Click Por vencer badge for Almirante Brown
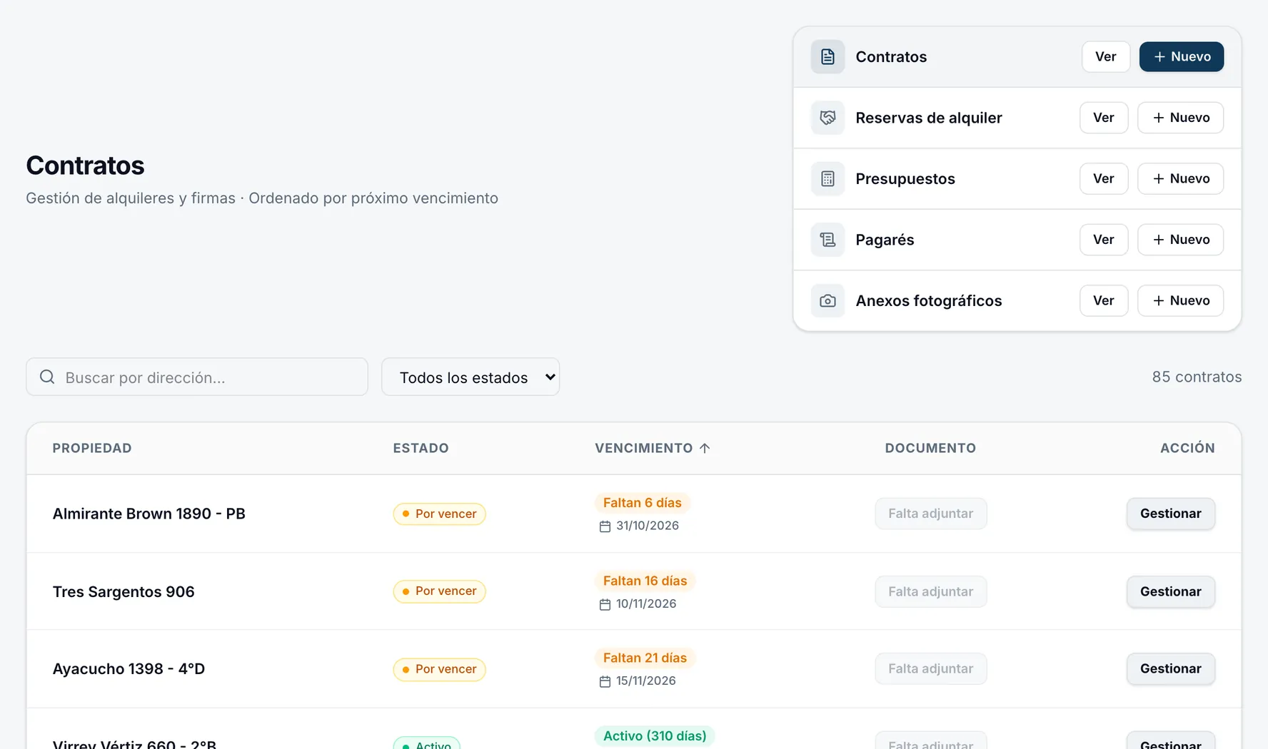 439,514
